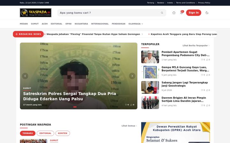Click the SUMUT category under Postingan Waspada
Image resolution: width=230 pixels, height=143 pixels.
pyautogui.click(x=54, y=140)
